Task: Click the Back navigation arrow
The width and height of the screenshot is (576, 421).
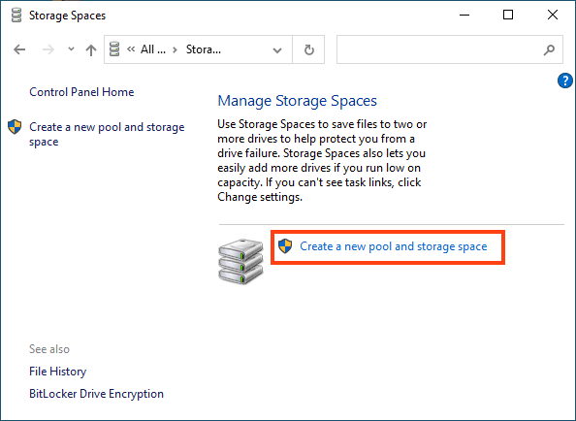Action: coord(19,49)
